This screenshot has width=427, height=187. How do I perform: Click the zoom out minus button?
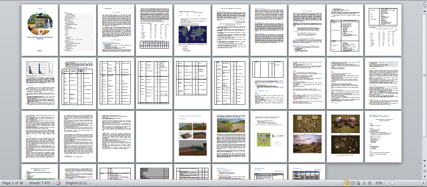pyautogui.click(x=387, y=183)
